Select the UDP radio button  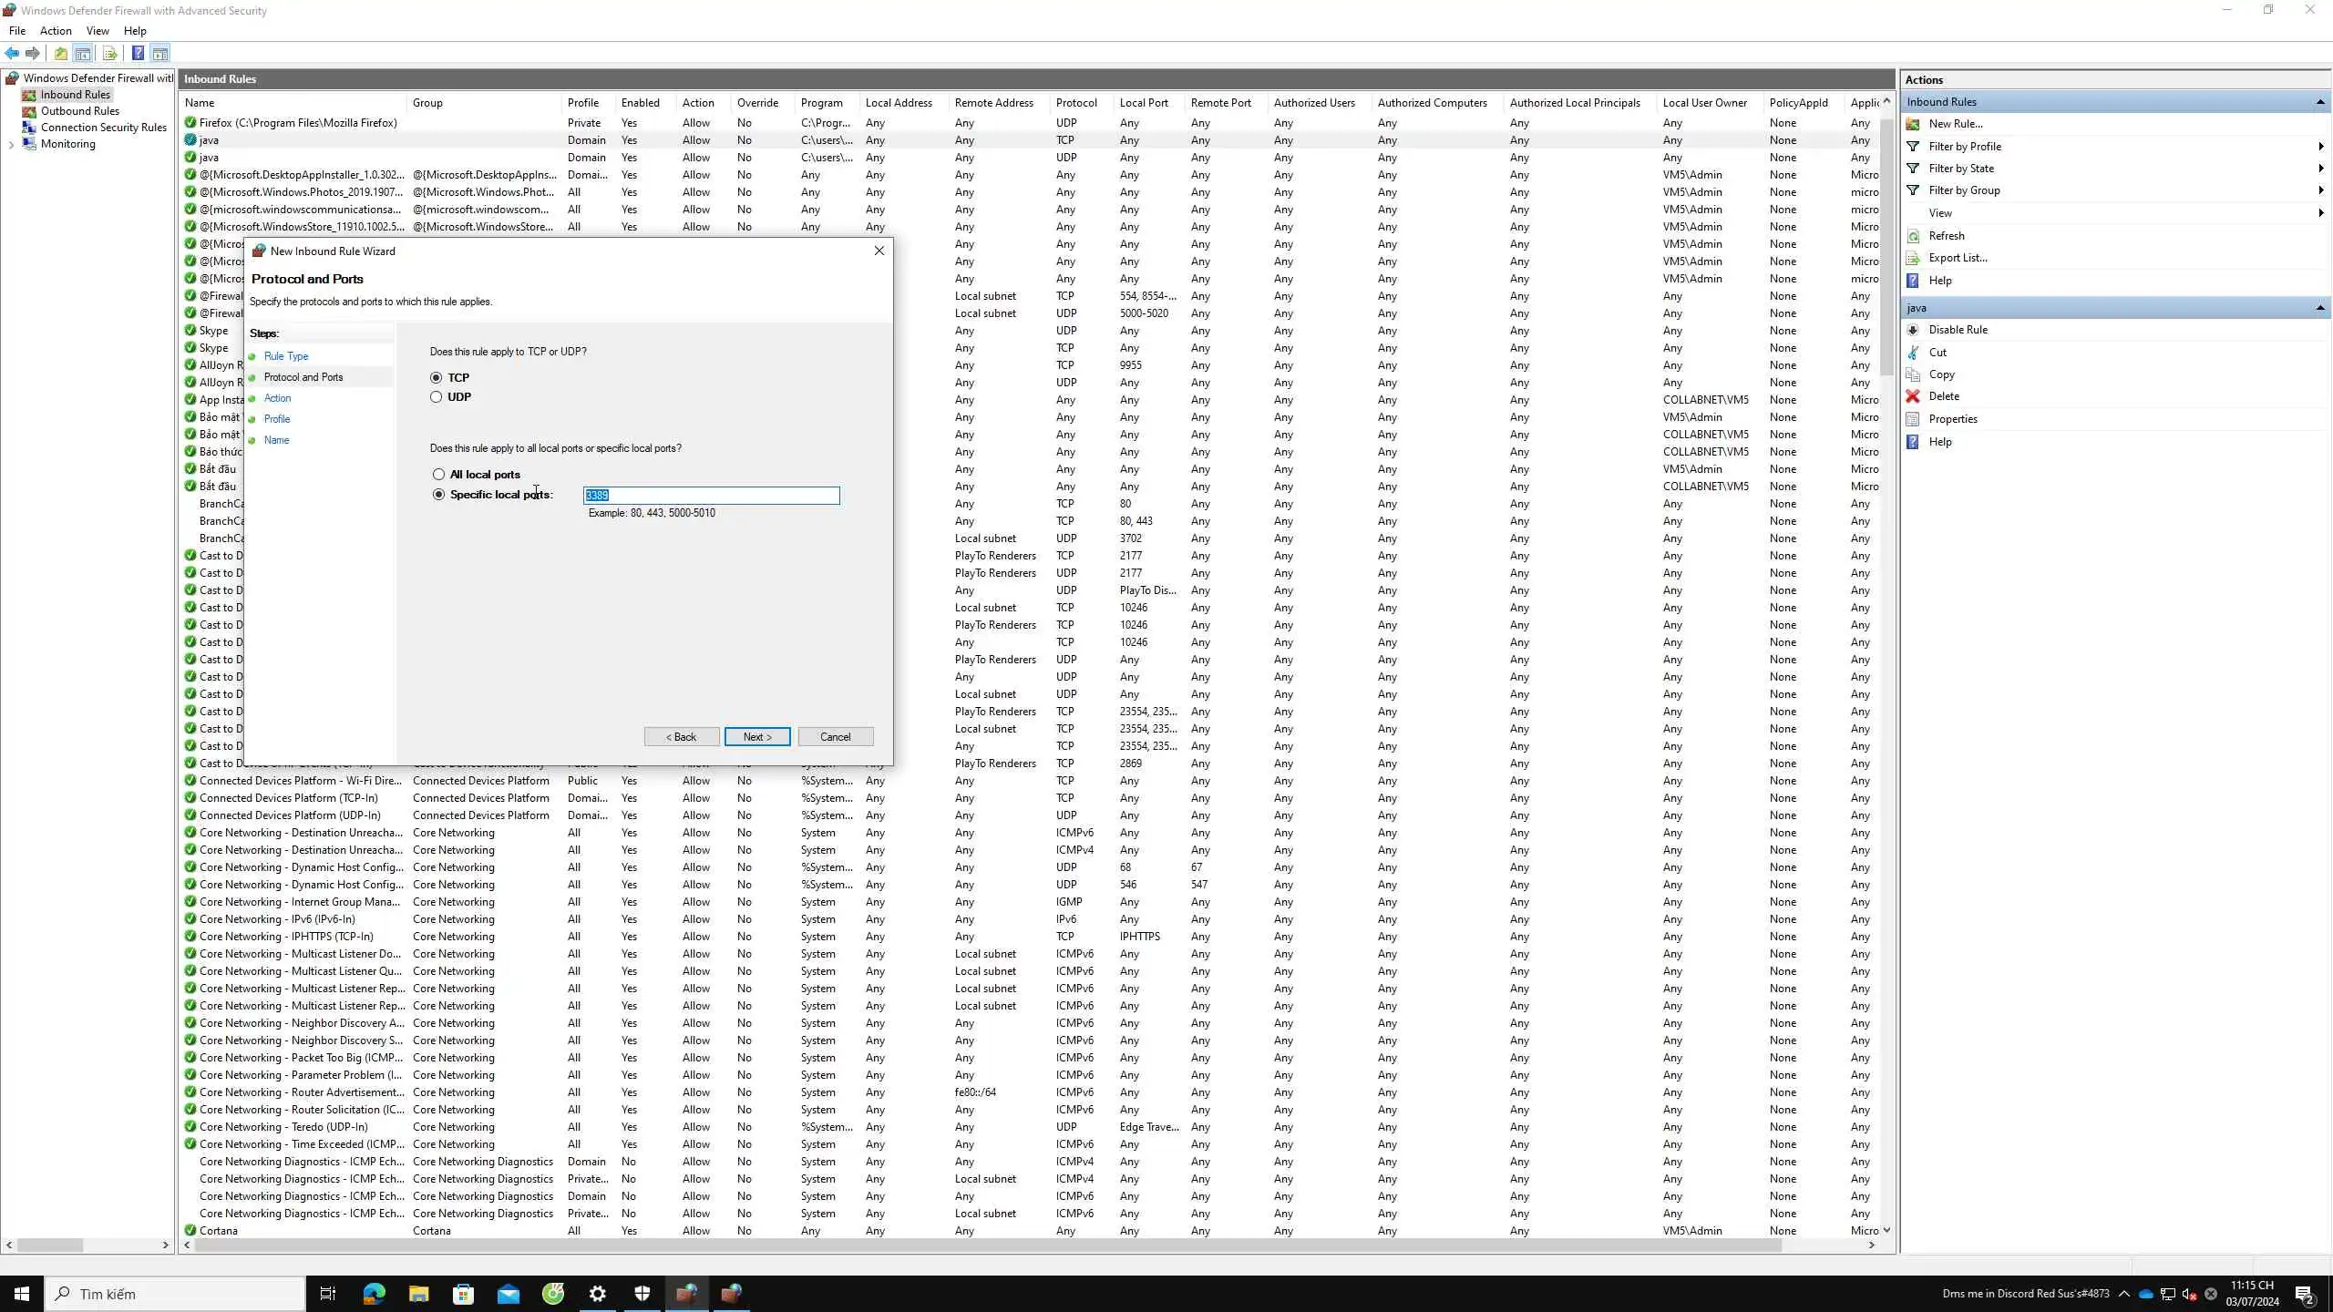(437, 397)
